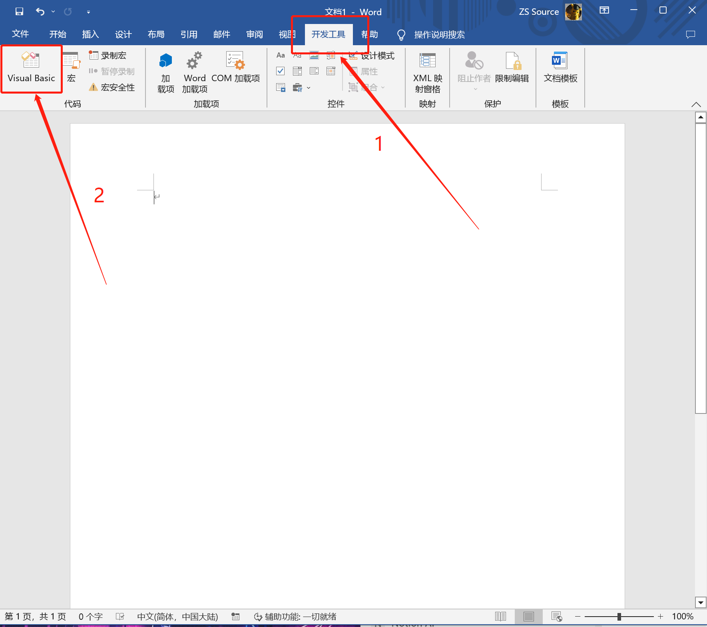This screenshot has width=707, height=627.
Task: Expand the legacy tools dropdown
Action: [308, 88]
